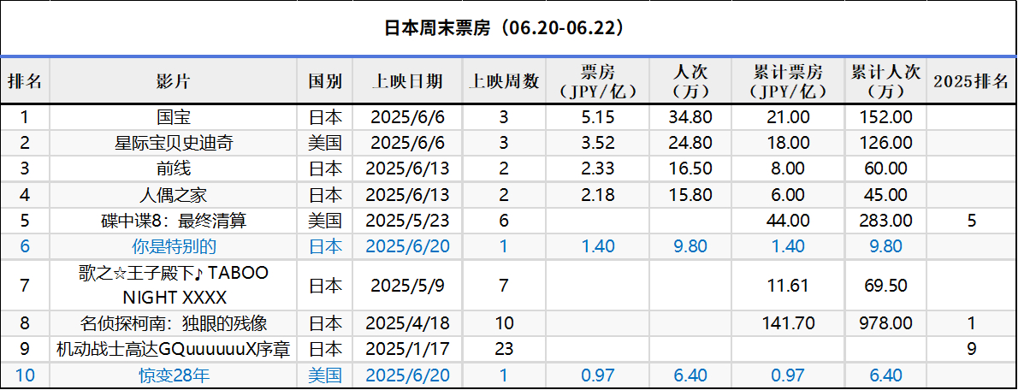The height and width of the screenshot is (390, 1018).
Task: Select the 上映周数 column header
Action: tap(505, 80)
